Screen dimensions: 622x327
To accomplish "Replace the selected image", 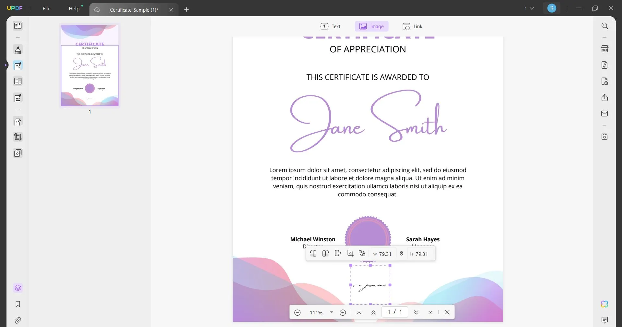I will [x=362, y=253].
